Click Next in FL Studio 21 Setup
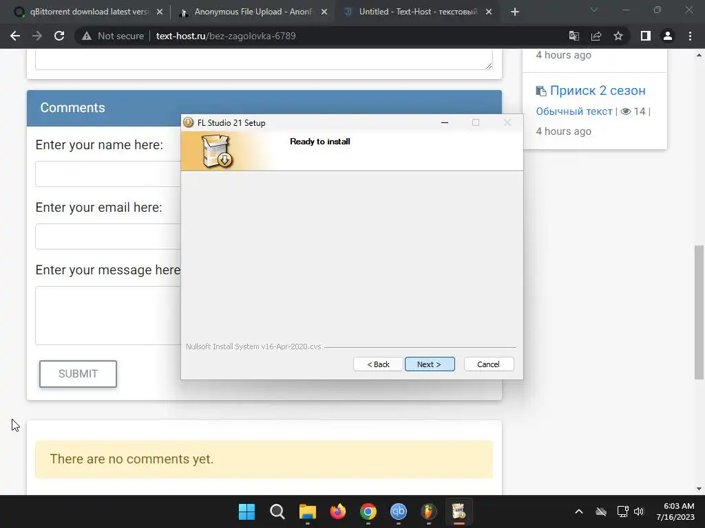This screenshot has height=528, width=705. pyautogui.click(x=430, y=364)
